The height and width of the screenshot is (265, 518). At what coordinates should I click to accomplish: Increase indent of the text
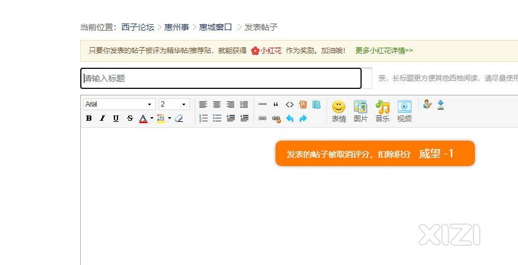pyautogui.click(x=231, y=118)
